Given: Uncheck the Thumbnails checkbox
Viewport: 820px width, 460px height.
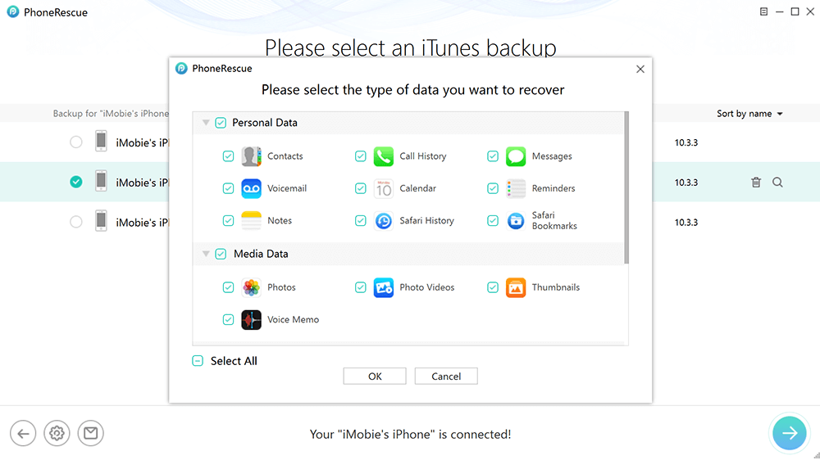Looking at the screenshot, I should (493, 287).
